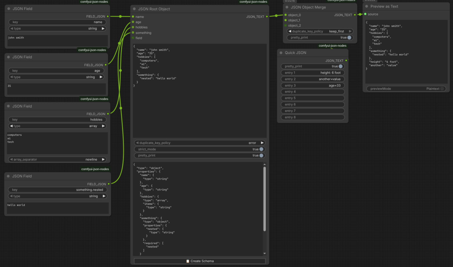Screen dimensions: 453x267
Task: Click the empty entry 8 field in Quick JSON
Action: point(313,117)
